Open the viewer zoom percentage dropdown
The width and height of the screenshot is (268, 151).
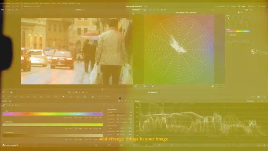(x=3, y=10)
